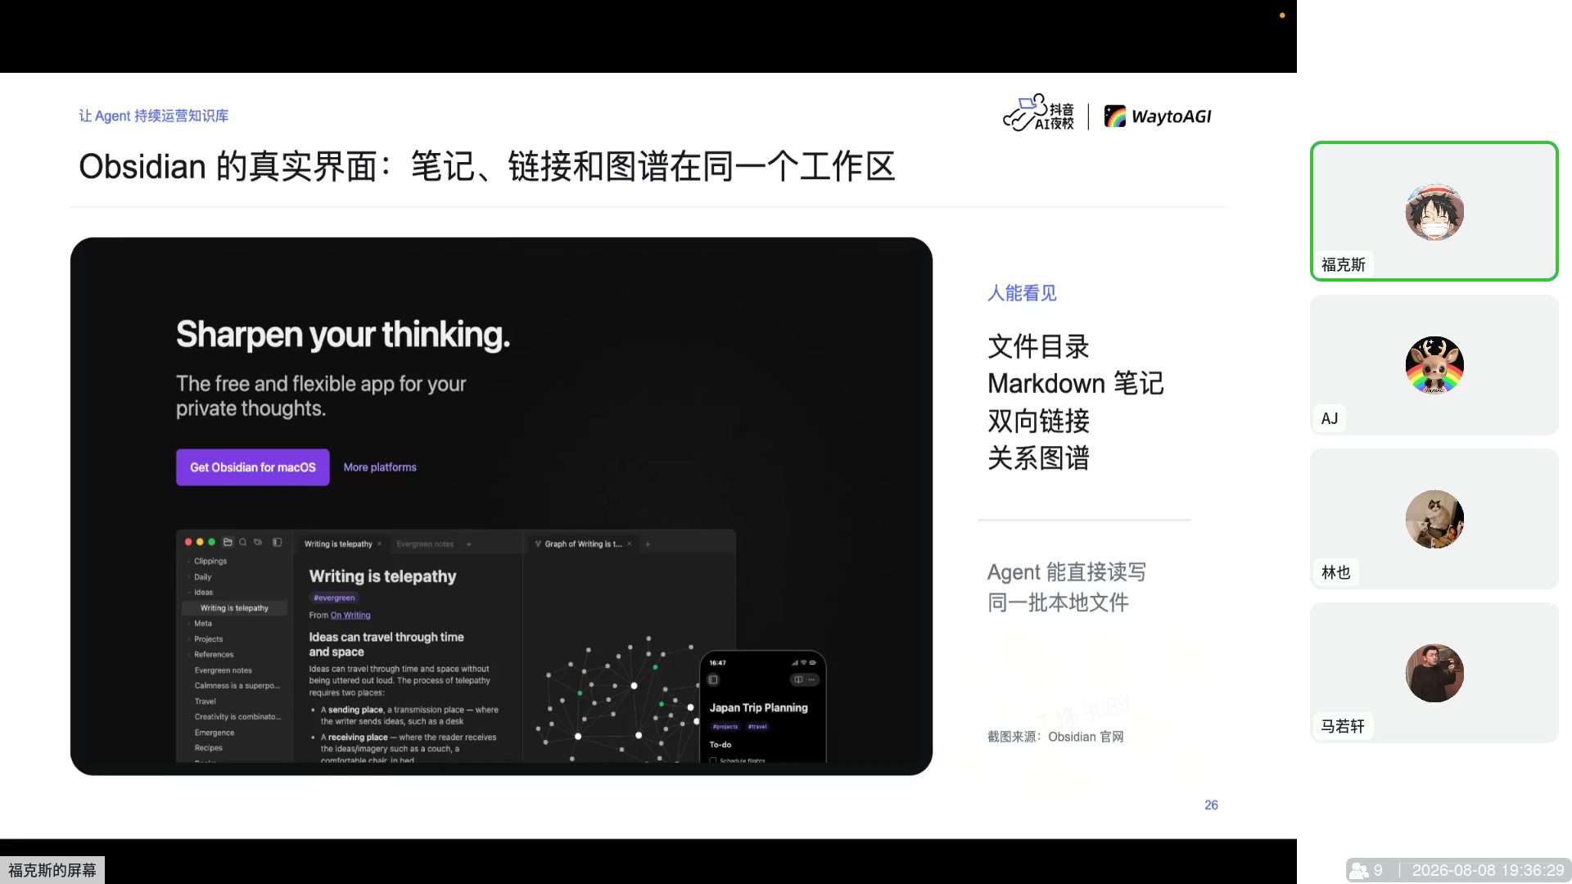The width and height of the screenshot is (1572, 884).
Task: Switch to the Evergreen notes tab
Action: point(425,544)
